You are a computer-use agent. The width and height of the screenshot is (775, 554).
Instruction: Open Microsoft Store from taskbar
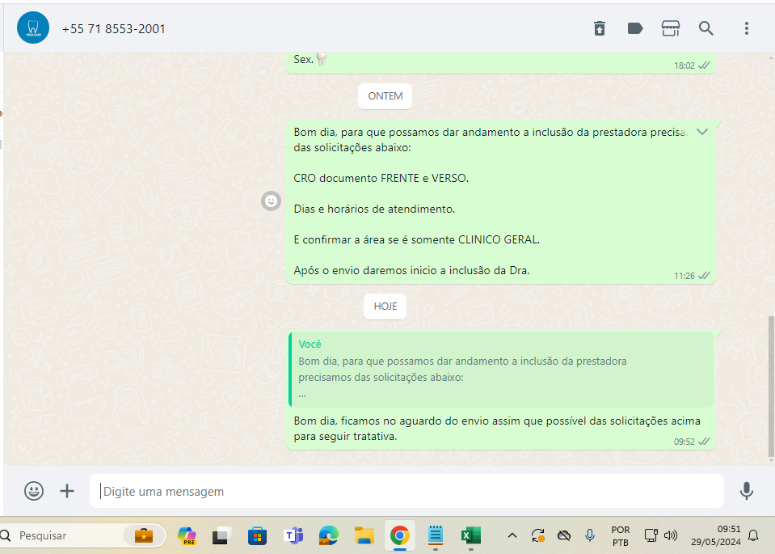point(257,535)
